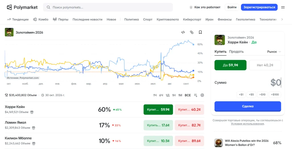The image size is (292, 149).
Task: Click the Как это работает link
Action: click(207, 7)
